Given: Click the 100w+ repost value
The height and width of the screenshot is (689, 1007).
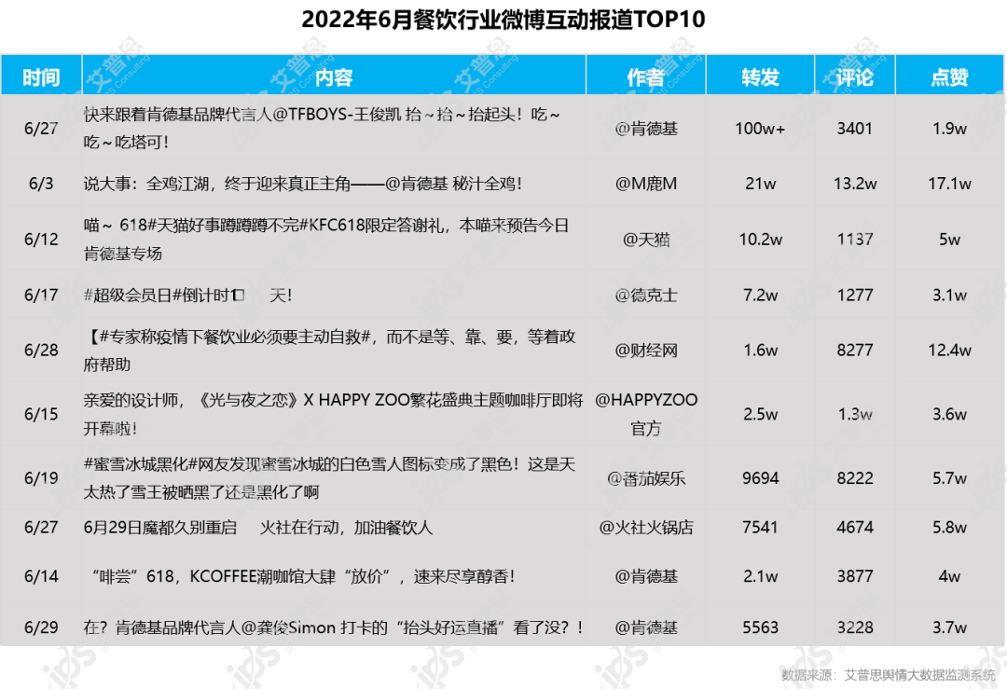Looking at the screenshot, I should (761, 129).
